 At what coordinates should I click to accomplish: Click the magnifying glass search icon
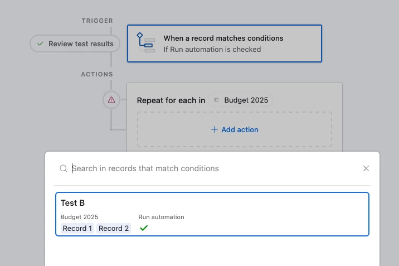[64, 168]
